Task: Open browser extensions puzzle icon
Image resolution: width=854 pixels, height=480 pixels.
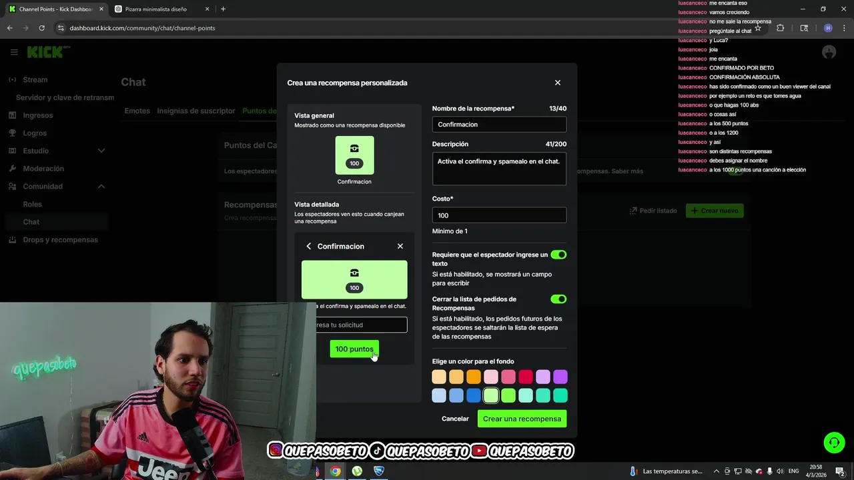Action: (x=781, y=28)
